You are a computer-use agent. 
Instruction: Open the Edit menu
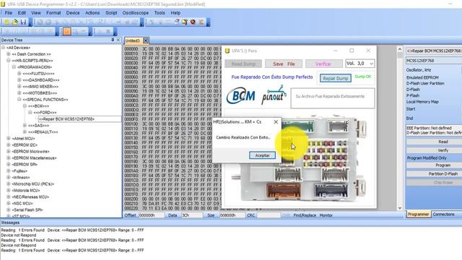coord(22,13)
